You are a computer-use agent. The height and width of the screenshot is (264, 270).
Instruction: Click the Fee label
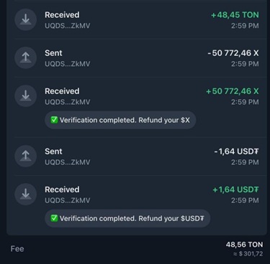coord(17,249)
